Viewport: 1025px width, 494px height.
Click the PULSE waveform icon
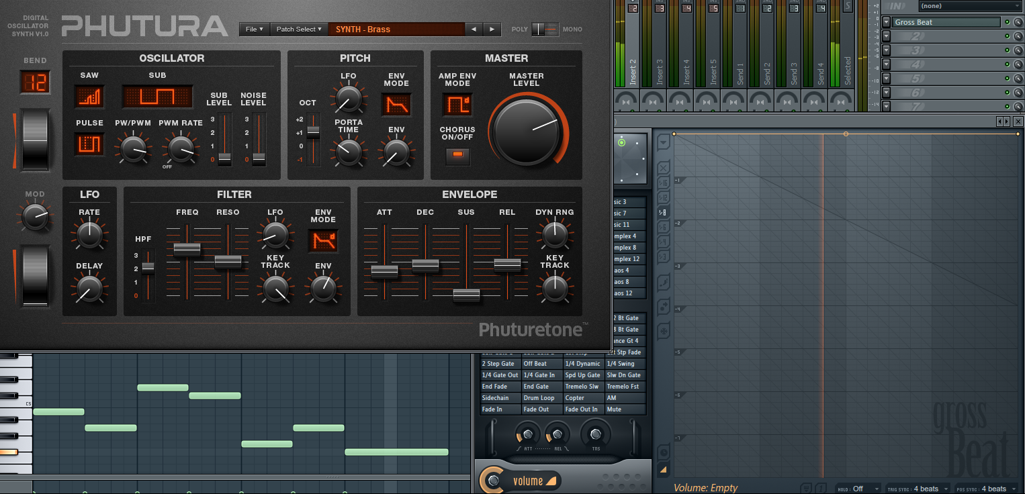pyautogui.click(x=89, y=143)
